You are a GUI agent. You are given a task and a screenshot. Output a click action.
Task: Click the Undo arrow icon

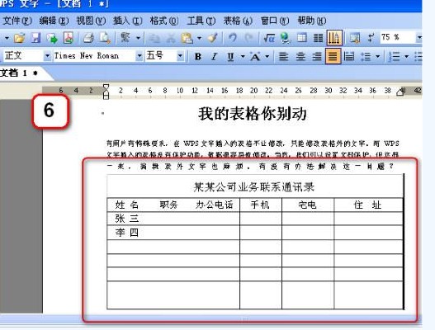tap(233, 38)
